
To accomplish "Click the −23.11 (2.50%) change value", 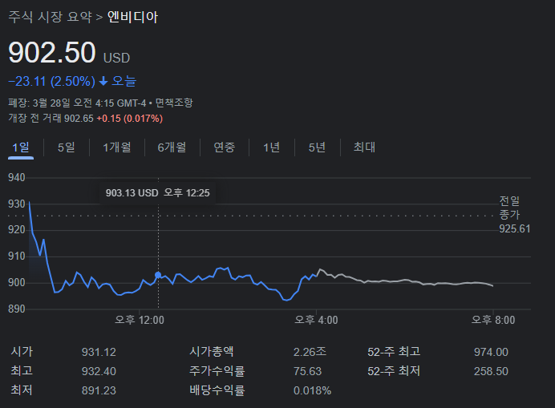I will 51,82.
